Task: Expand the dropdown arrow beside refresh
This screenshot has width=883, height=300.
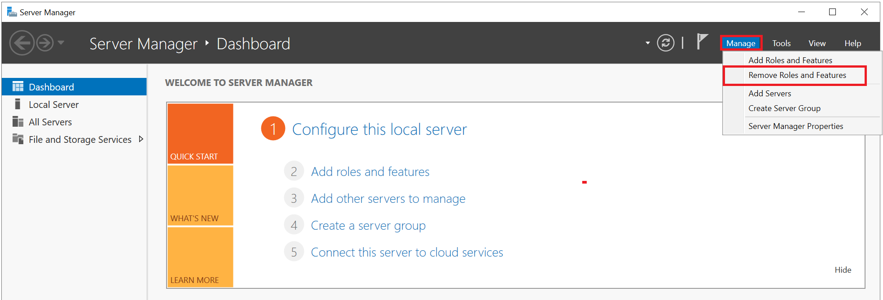Action: 647,43
